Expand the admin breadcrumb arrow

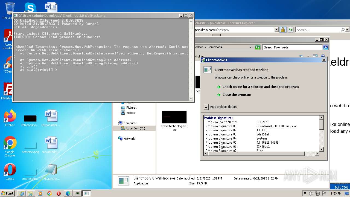(205, 47)
